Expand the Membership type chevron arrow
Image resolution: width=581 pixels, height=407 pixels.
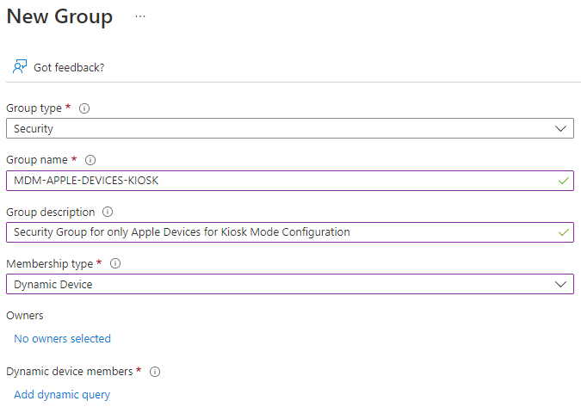click(560, 284)
